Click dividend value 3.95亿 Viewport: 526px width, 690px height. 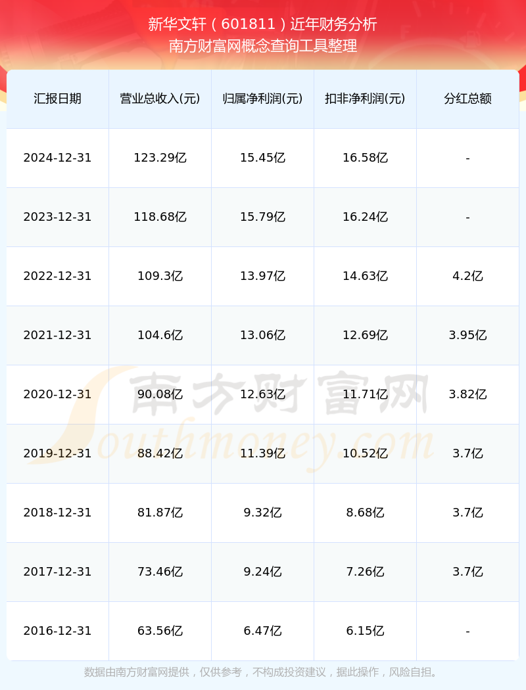click(x=468, y=335)
